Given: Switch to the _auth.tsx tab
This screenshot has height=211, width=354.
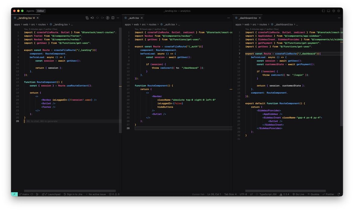Looking at the screenshot, I should [x=133, y=18].
